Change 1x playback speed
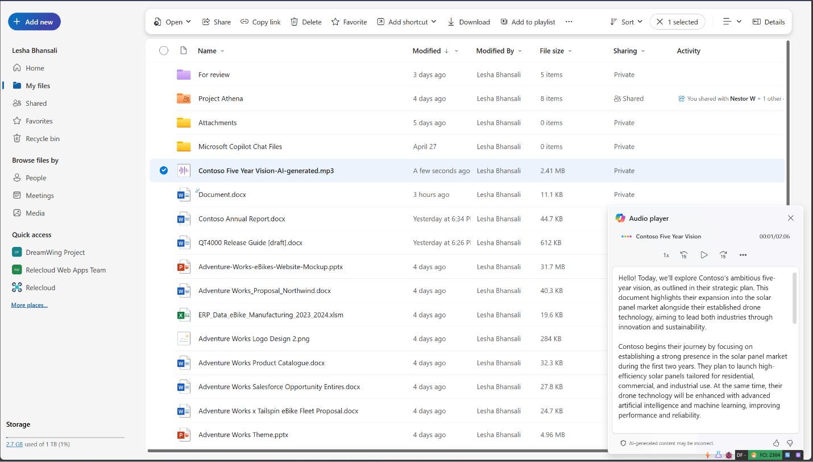The height and width of the screenshot is (462, 813). 666,255
